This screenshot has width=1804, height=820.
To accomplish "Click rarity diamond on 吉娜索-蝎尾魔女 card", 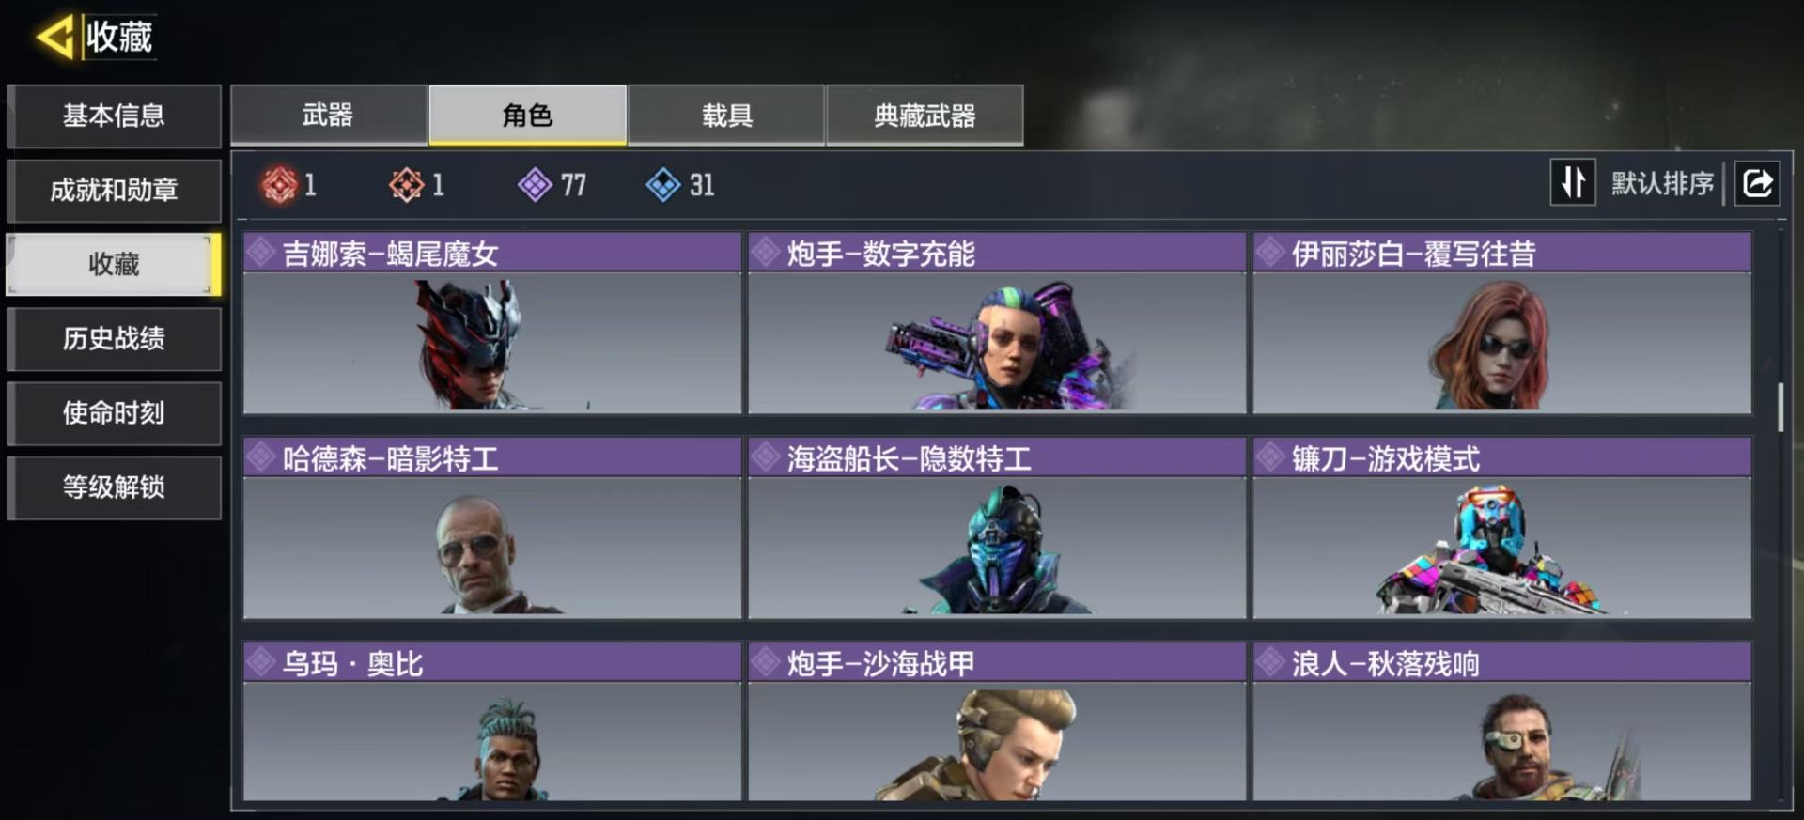I will coord(261,253).
